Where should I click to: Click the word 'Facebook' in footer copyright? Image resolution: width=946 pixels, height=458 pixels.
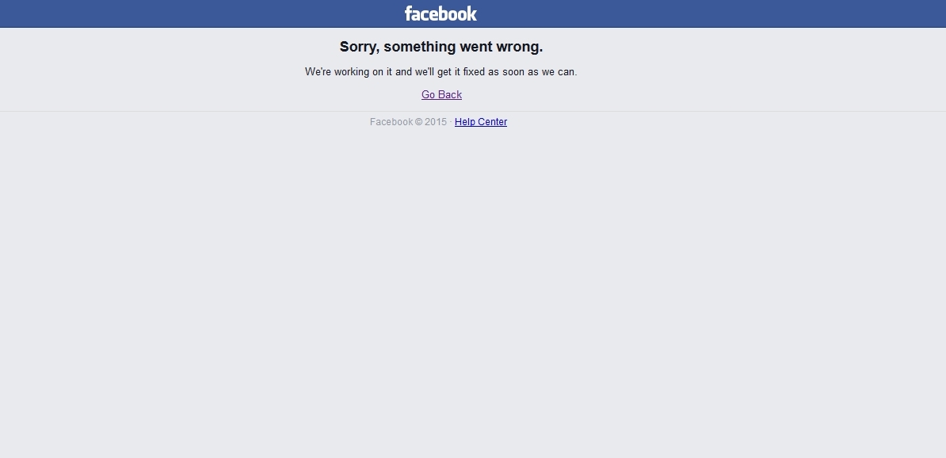pyautogui.click(x=391, y=122)
